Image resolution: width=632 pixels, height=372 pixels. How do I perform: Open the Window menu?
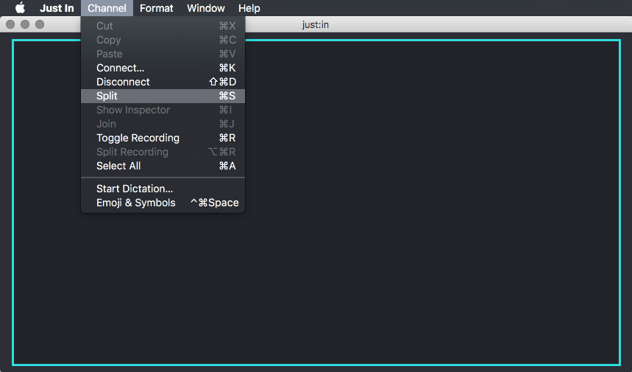pyautogui.click(x=205, y=8)
